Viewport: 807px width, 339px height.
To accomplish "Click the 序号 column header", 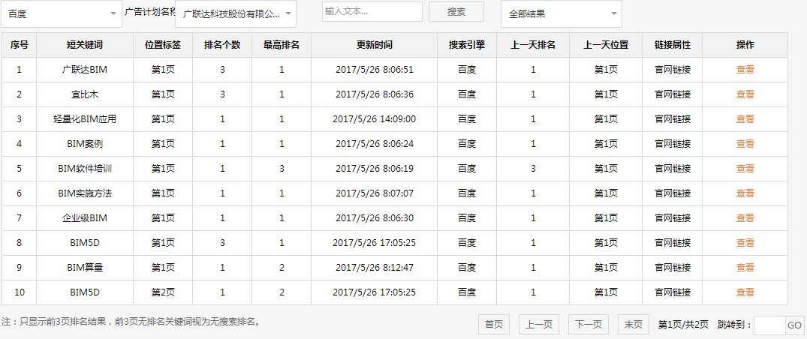I will pos(19,45).
